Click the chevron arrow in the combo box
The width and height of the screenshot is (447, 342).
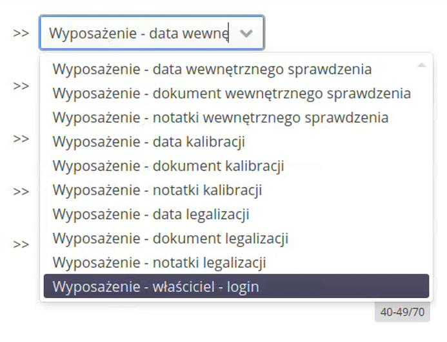(x=246, y=34)
